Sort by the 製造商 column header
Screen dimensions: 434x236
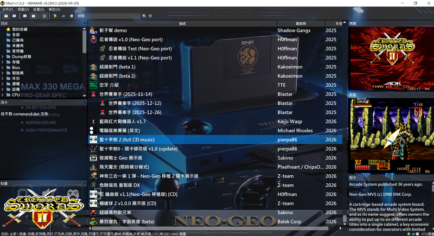[x=301, y=23]
